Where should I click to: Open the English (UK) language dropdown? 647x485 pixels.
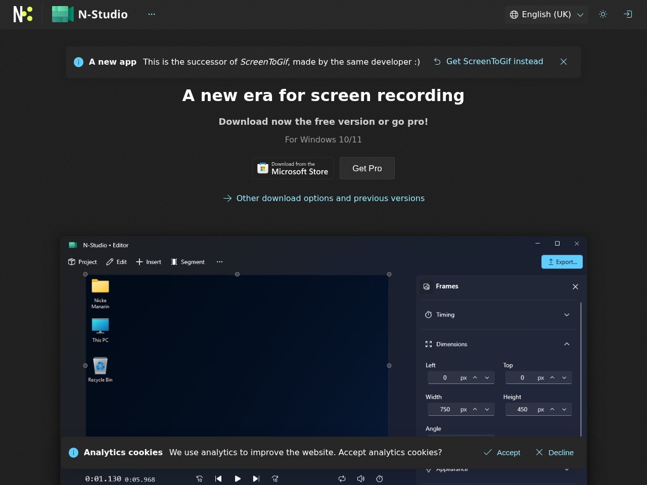click(546, 14)
